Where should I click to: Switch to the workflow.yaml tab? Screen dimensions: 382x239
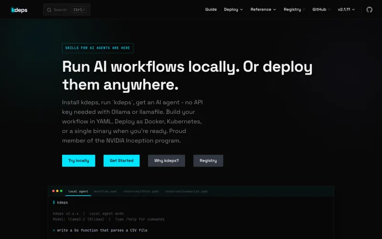106,192
